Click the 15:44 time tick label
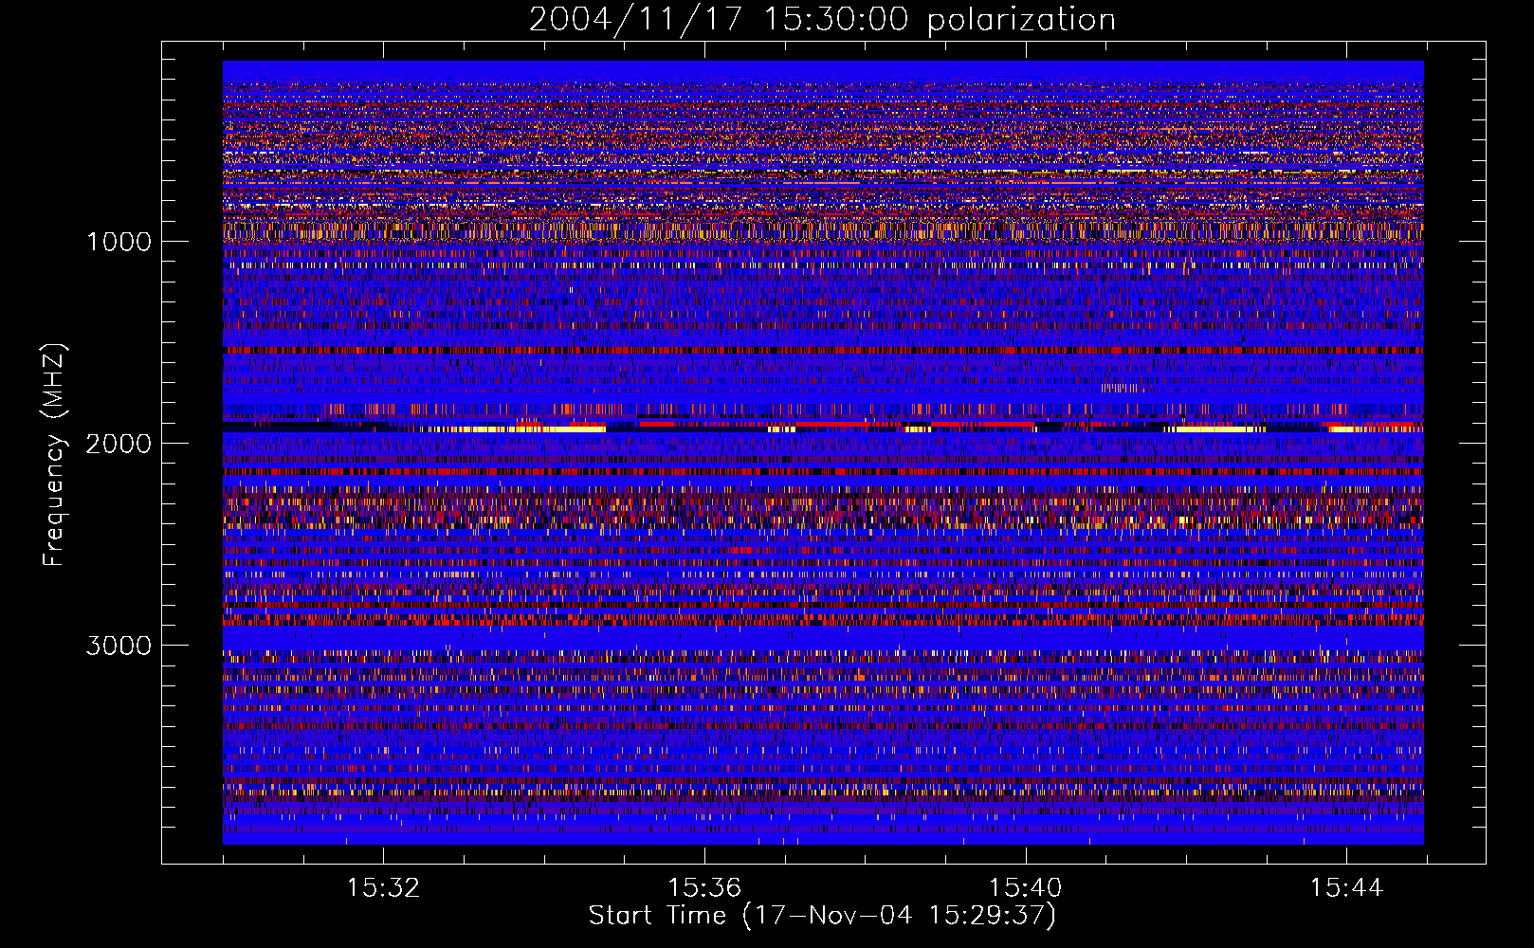1534x948 pixels. [1346, 888]
